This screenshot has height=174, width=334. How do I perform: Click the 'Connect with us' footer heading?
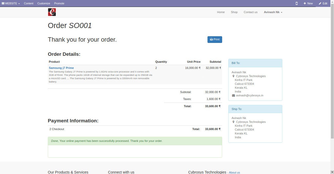tap(121, 172)
